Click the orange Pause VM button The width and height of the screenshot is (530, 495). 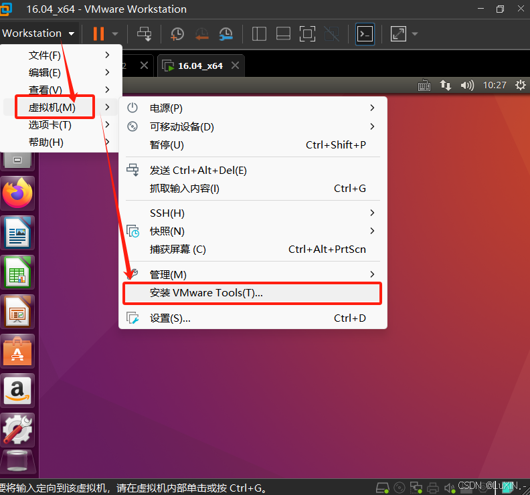point(98,34)
